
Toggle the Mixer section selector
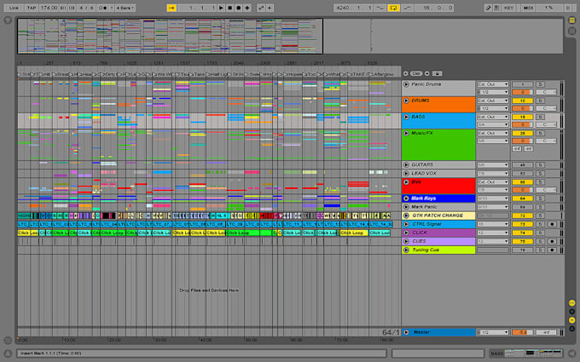pos(571,320)
